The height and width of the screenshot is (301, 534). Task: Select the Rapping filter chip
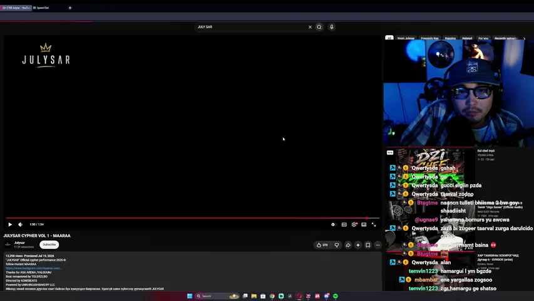click(450, 38)
